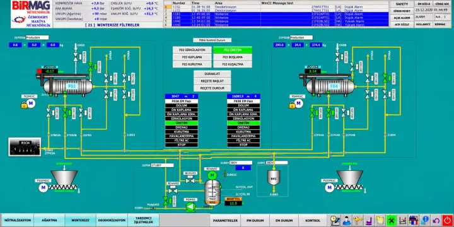
Task: Select F03 KAPLAMA mode
Action: point(192,57)
